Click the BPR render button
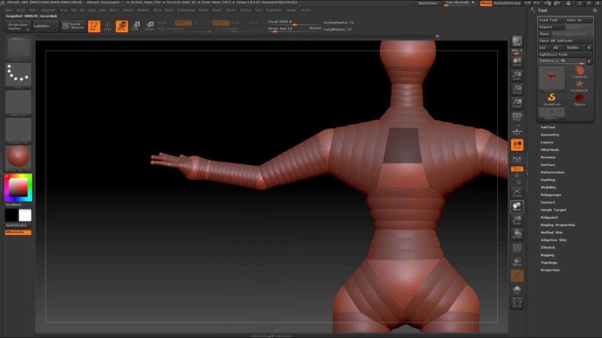This screenshot has height=338, width=602. point(517,41)
